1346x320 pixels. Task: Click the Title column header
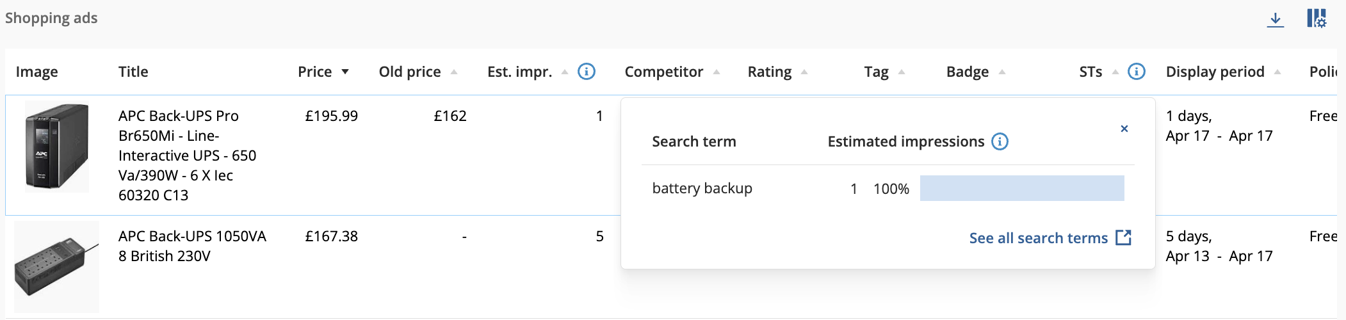[x=133, y=72]
